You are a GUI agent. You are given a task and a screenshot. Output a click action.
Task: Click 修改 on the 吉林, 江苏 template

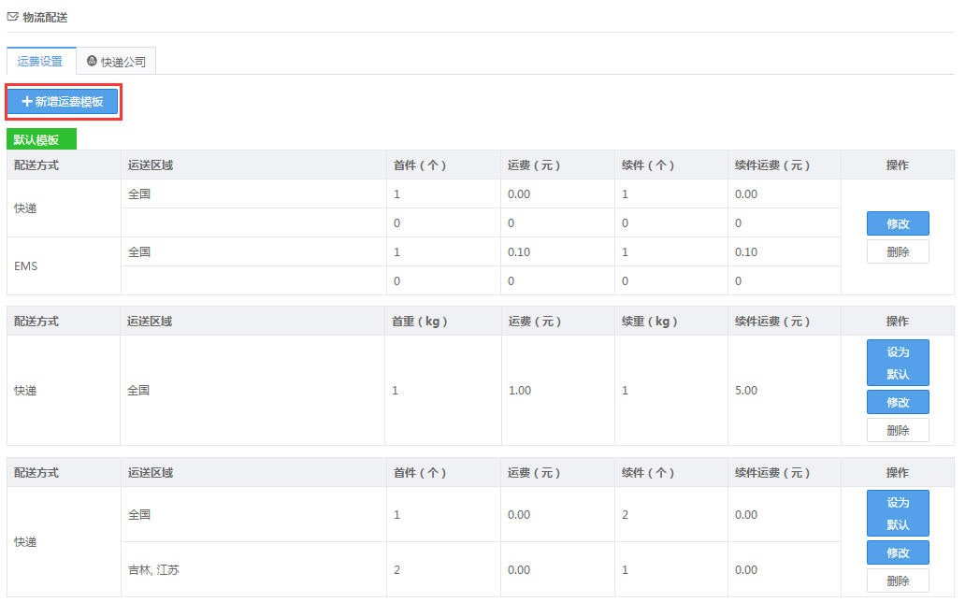[897, 552]
